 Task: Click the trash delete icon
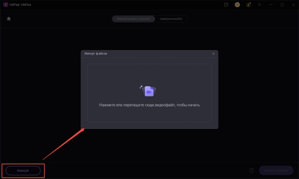(x=251, y=170)
